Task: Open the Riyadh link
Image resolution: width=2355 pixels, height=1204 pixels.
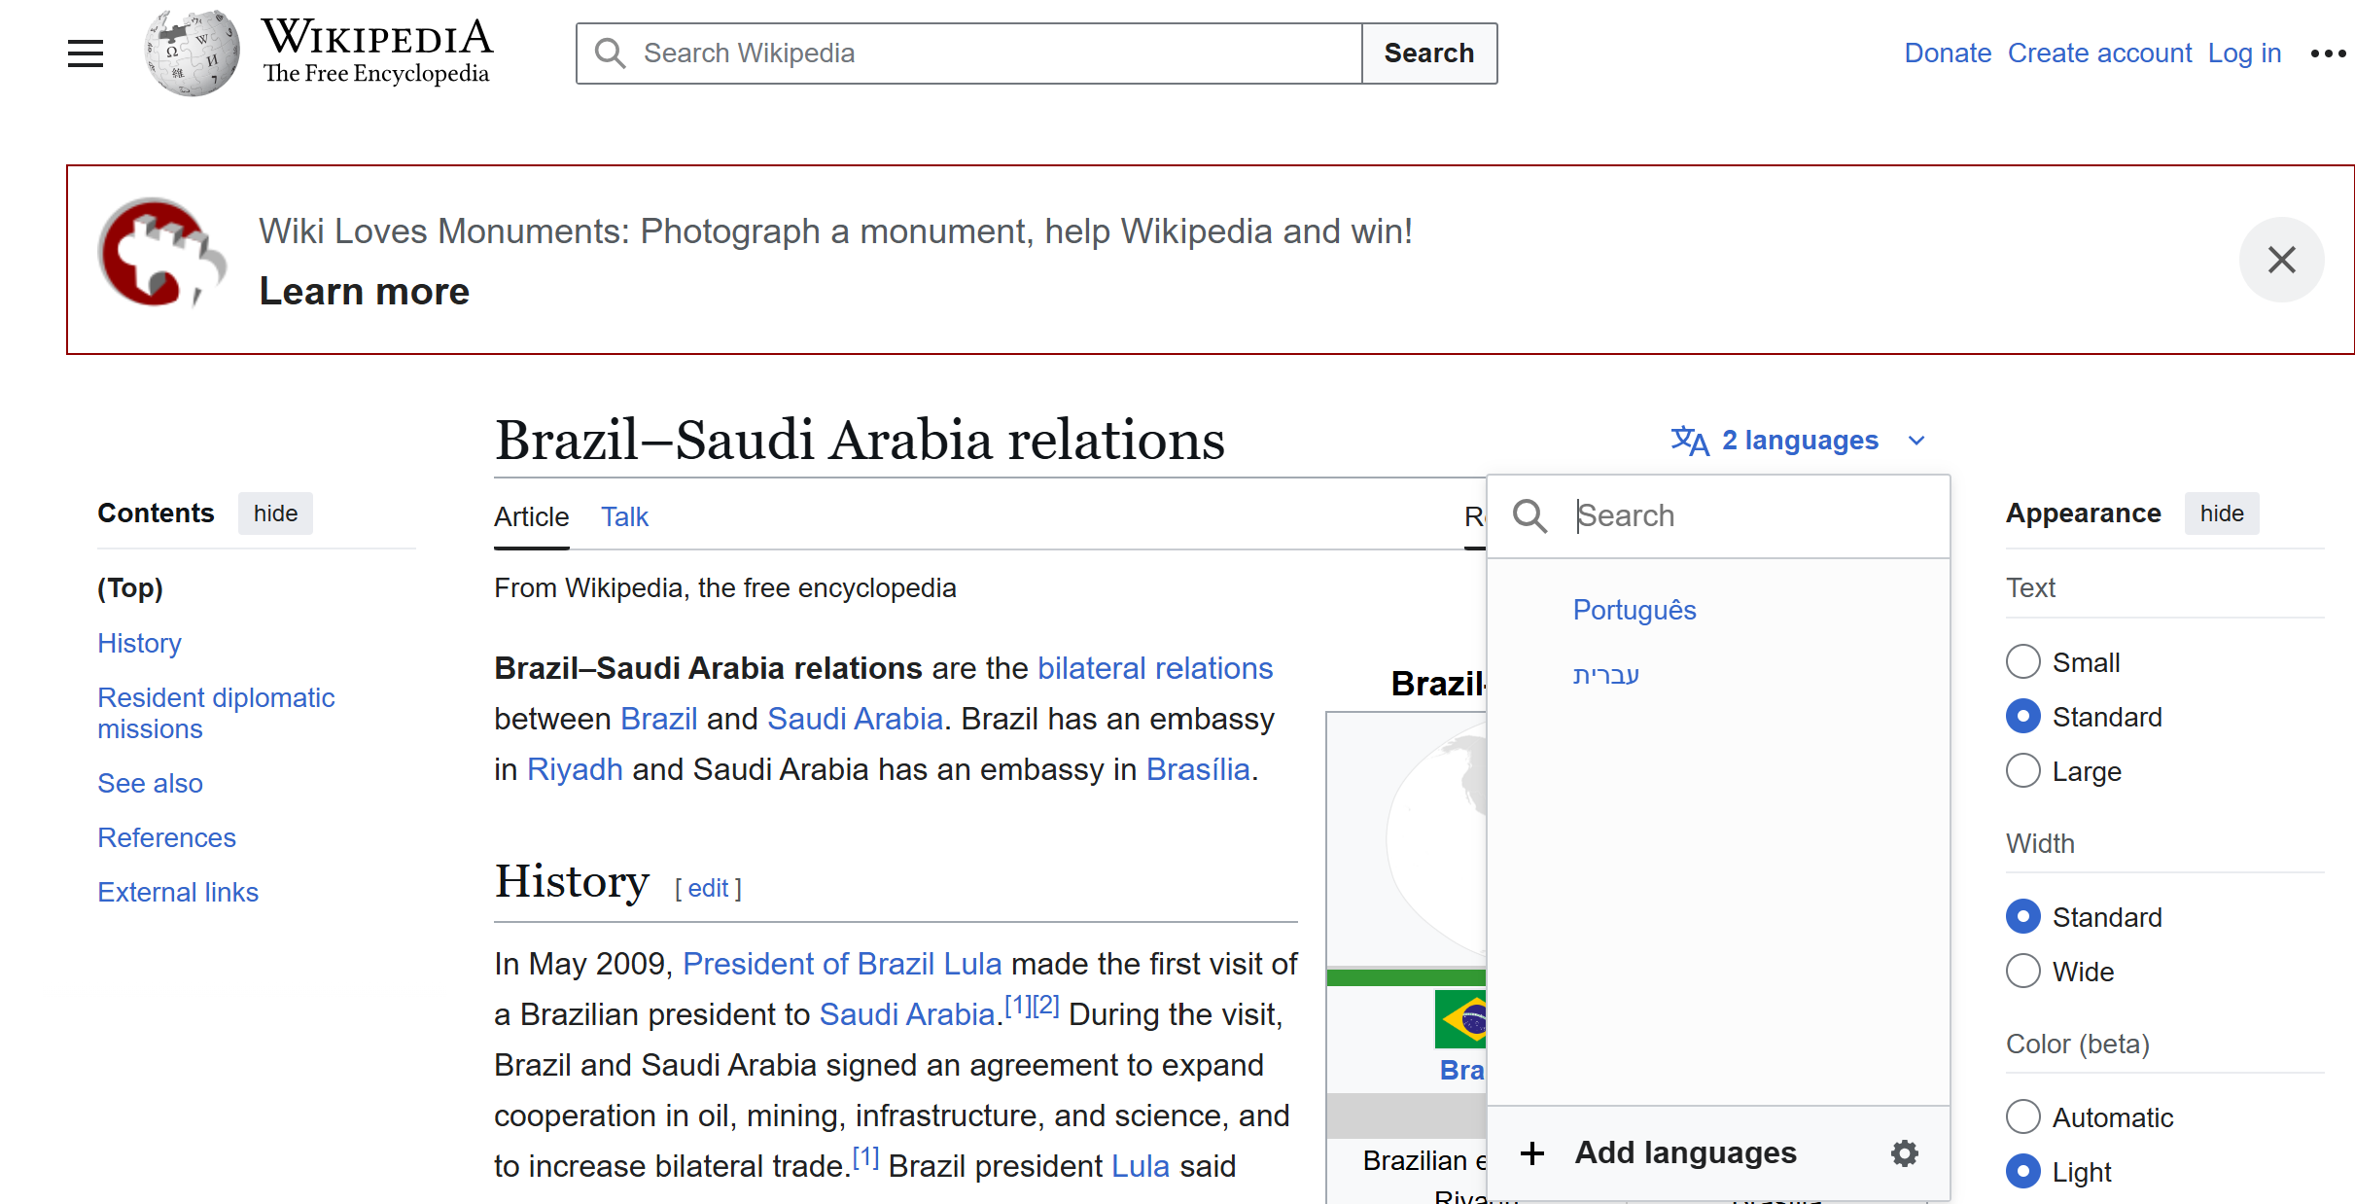Action: [575, 769]
